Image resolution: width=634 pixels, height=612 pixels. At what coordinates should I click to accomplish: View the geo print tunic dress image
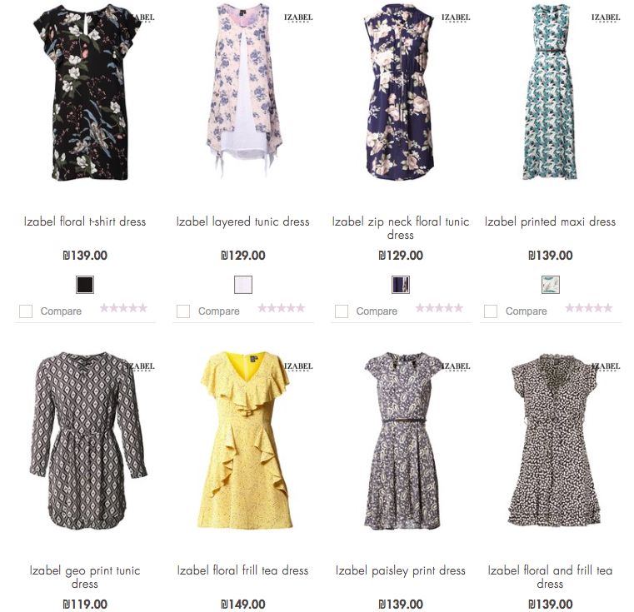click(x=85, y=441)
